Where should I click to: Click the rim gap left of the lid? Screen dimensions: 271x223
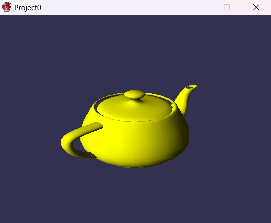click(x=96, y=106)
